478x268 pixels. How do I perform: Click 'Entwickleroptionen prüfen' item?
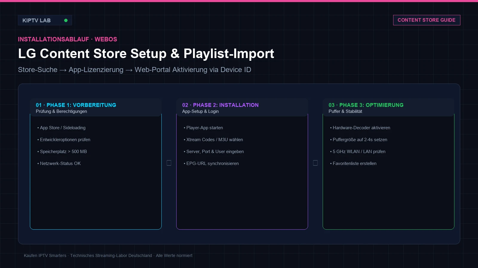(x=64, y=140)
